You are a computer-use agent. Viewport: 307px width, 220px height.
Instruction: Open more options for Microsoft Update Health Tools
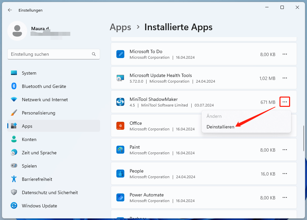click(x=285, y=78)
